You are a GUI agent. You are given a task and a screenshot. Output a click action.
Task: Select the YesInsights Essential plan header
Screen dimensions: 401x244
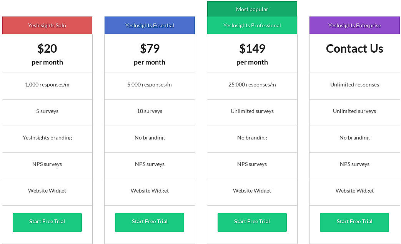click(x=149, y=25)
